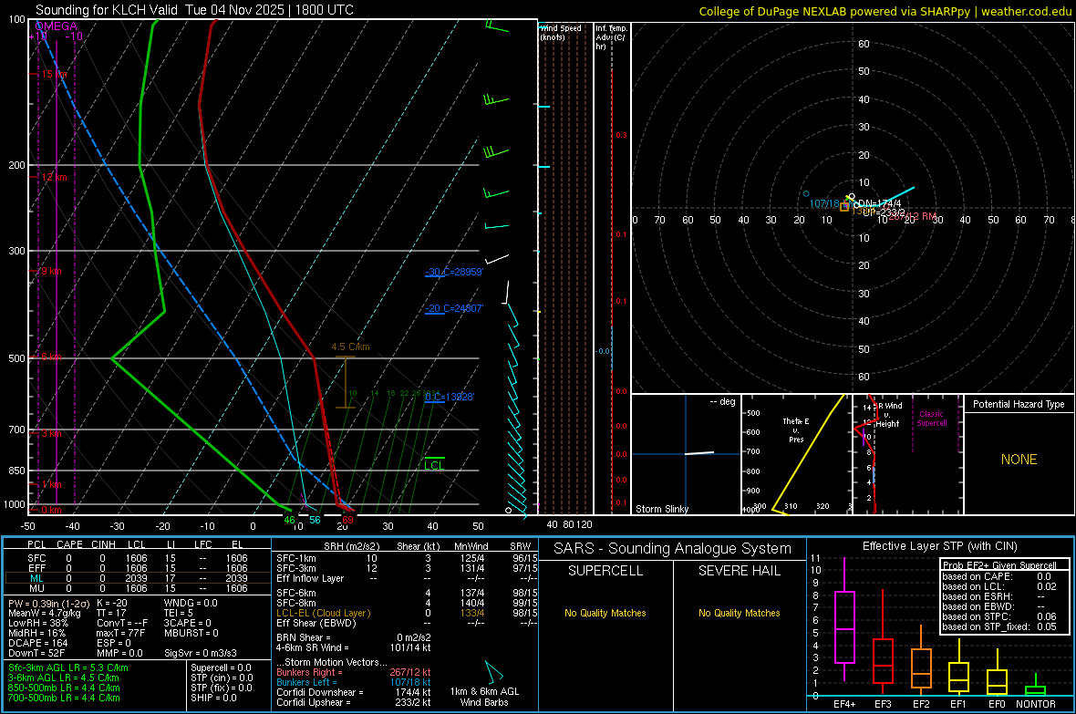Click Bunkers Right = 267/12 kt

(x=354, y=672)
